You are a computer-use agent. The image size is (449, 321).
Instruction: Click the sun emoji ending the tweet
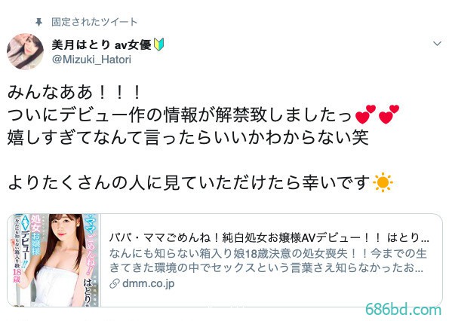(383, 182)
